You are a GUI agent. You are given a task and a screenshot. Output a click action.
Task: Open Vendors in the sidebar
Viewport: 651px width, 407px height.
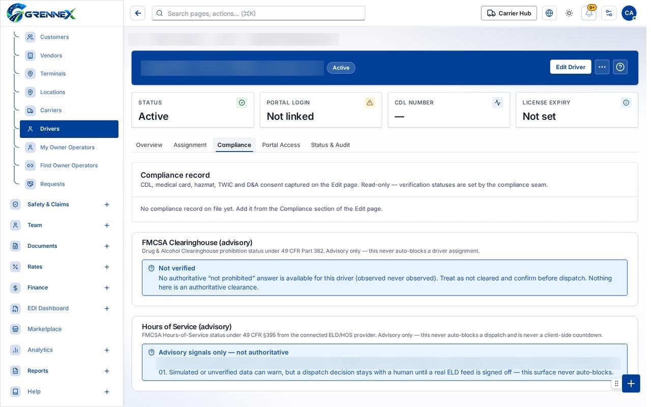pos(69,55)
